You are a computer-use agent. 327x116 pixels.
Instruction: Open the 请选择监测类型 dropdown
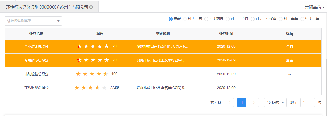[33, 21]
